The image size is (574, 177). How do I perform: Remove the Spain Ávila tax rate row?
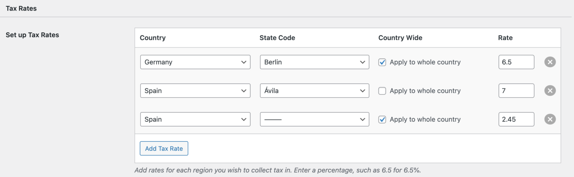tap(550, 91)
